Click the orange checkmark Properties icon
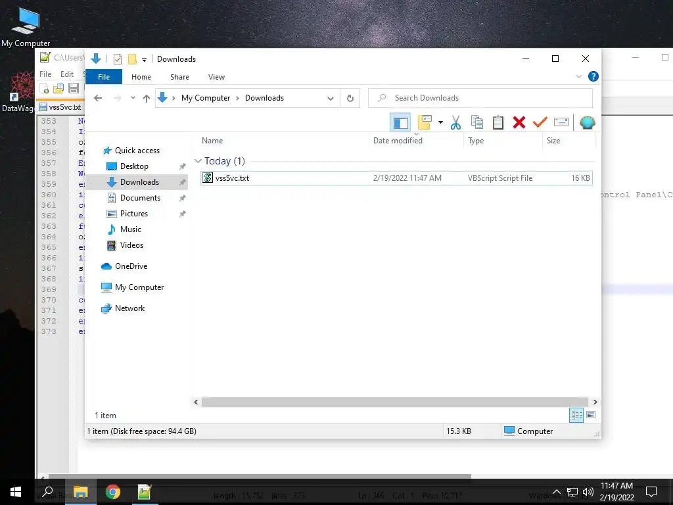673x505 pixels. pos(540,122)
